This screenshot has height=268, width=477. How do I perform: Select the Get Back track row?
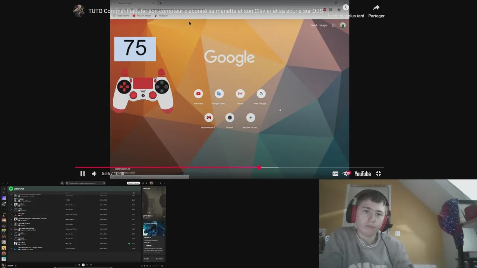tap(74, 205)
